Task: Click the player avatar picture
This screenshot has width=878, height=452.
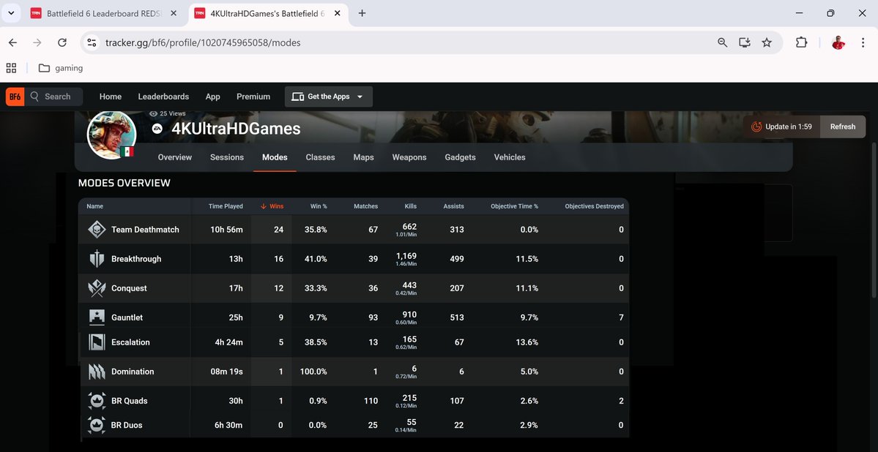Action: [x=112, y=135]
